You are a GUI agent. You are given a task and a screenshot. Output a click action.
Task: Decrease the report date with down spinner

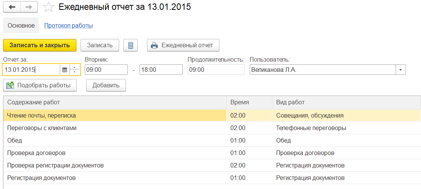(75, 72)
